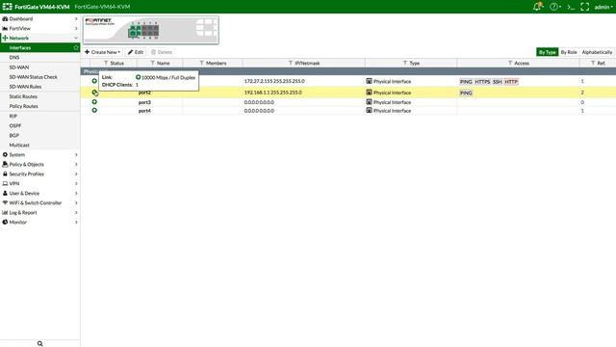
Task: Switch view to Alphabetically
Action: (597, 52)
